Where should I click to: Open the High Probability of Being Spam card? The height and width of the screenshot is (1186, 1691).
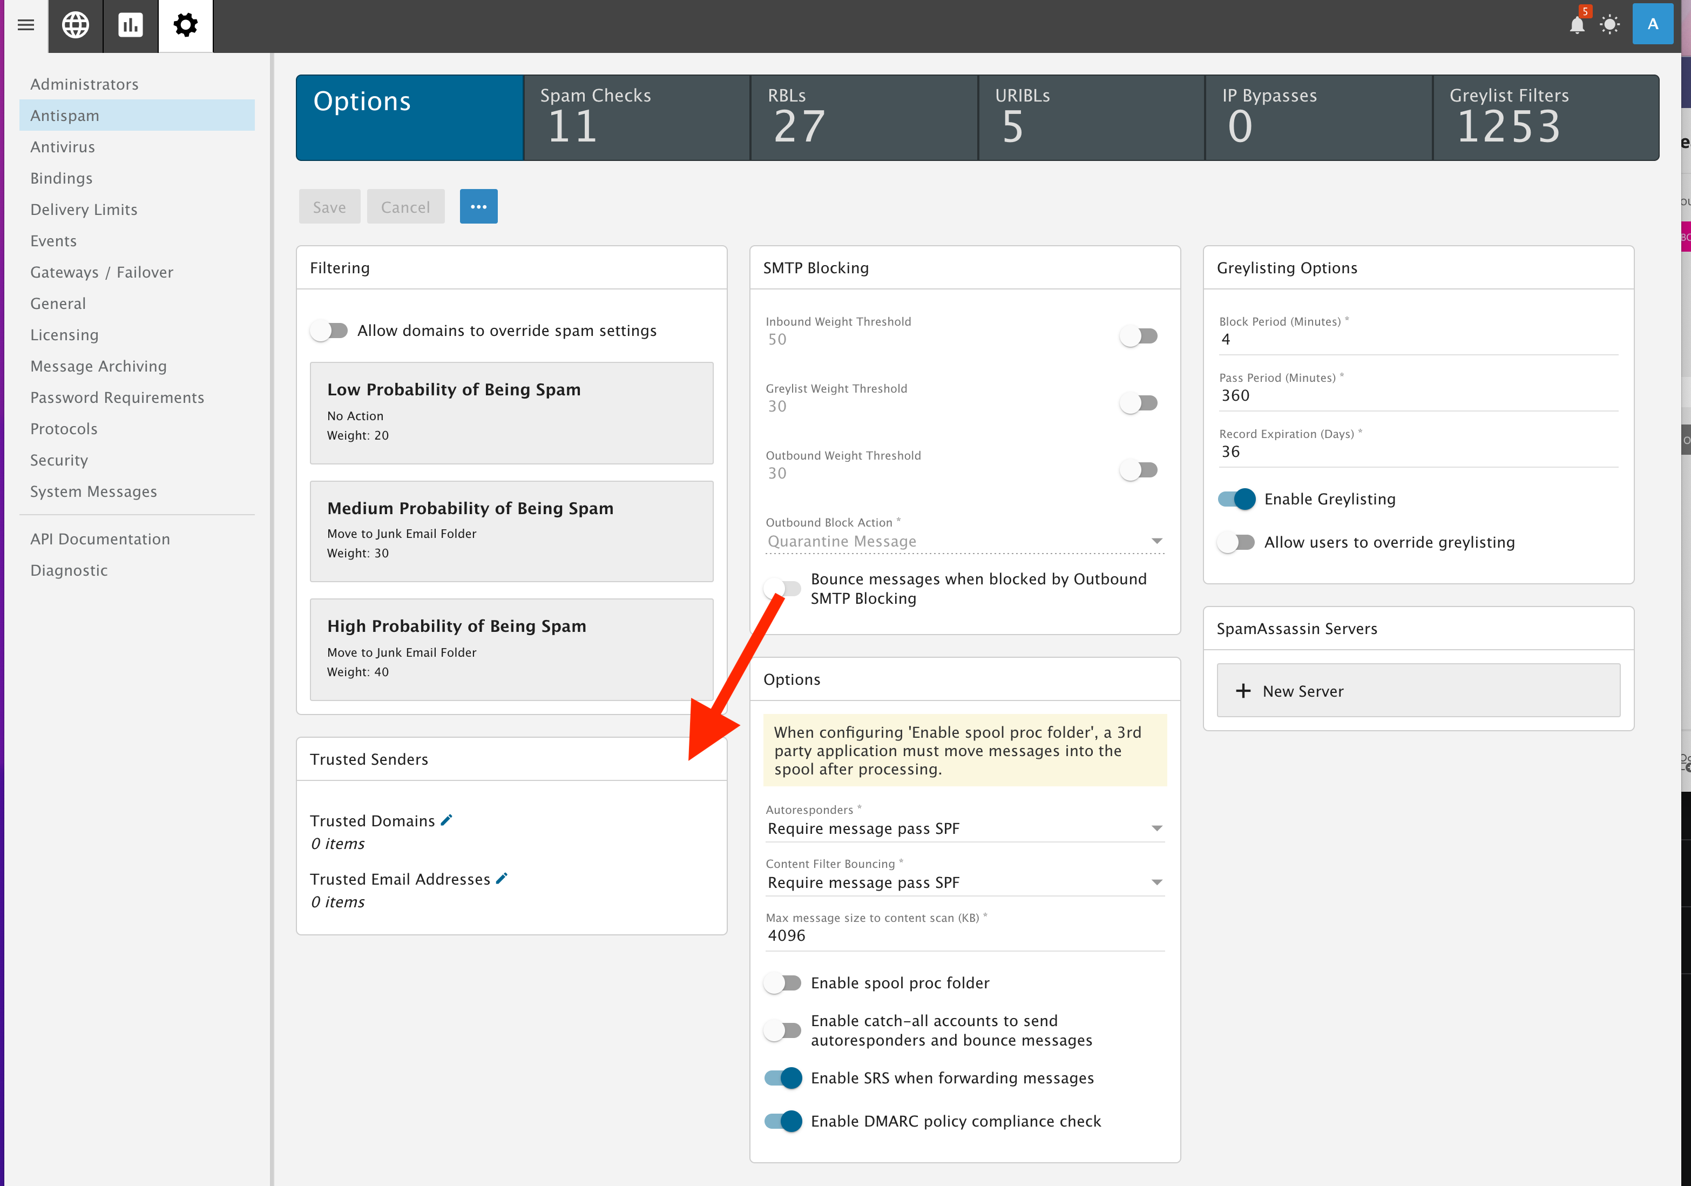coord(511,648)
